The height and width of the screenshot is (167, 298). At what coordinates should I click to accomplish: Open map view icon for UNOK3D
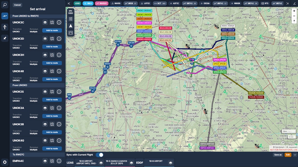[52, 39]
